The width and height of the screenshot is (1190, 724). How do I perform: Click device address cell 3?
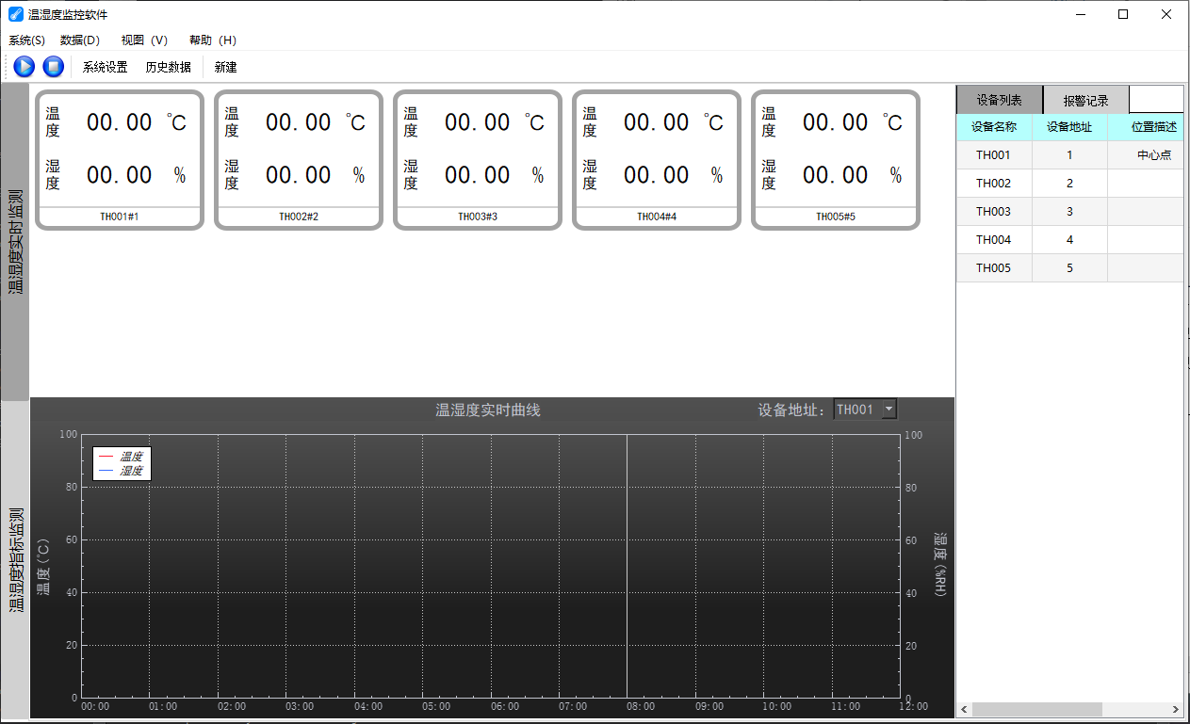pyautogui.click(x=1069, y=212)
